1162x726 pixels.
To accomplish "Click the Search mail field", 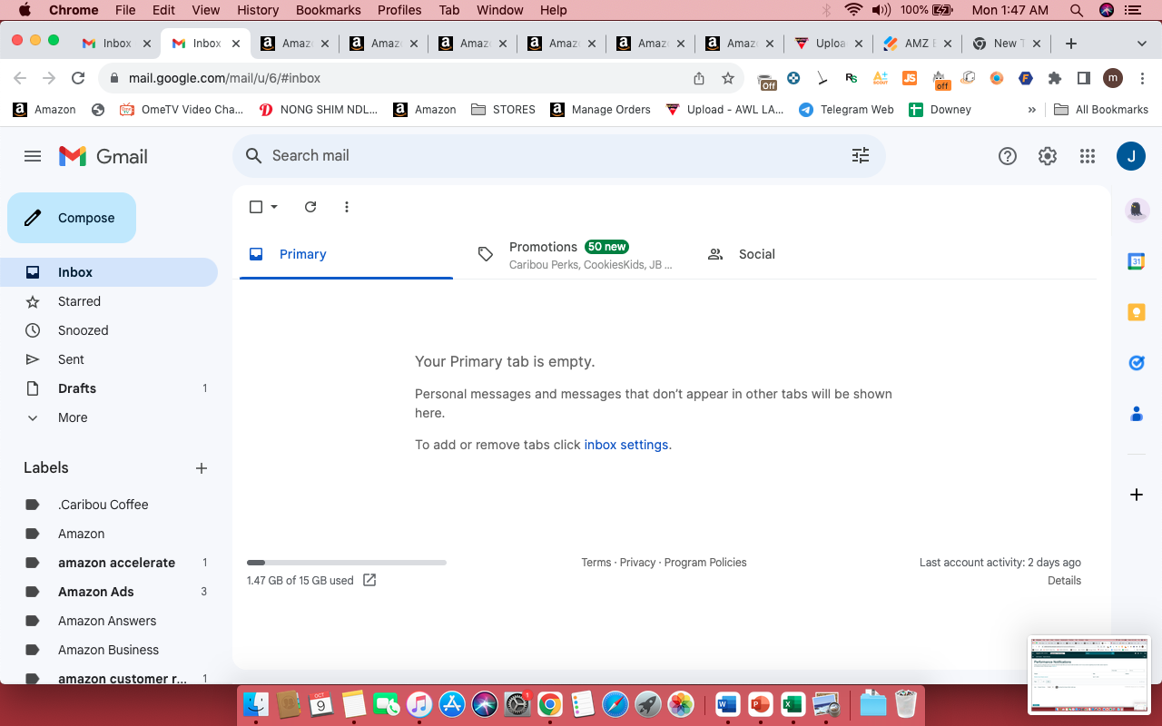I will [558, 155].
